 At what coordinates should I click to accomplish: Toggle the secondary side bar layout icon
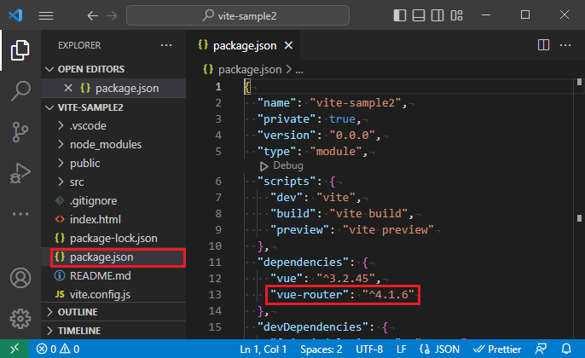coord(437,15)
